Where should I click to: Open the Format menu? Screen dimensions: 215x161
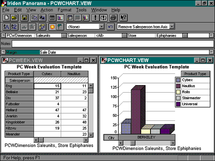tap(64, 10)
